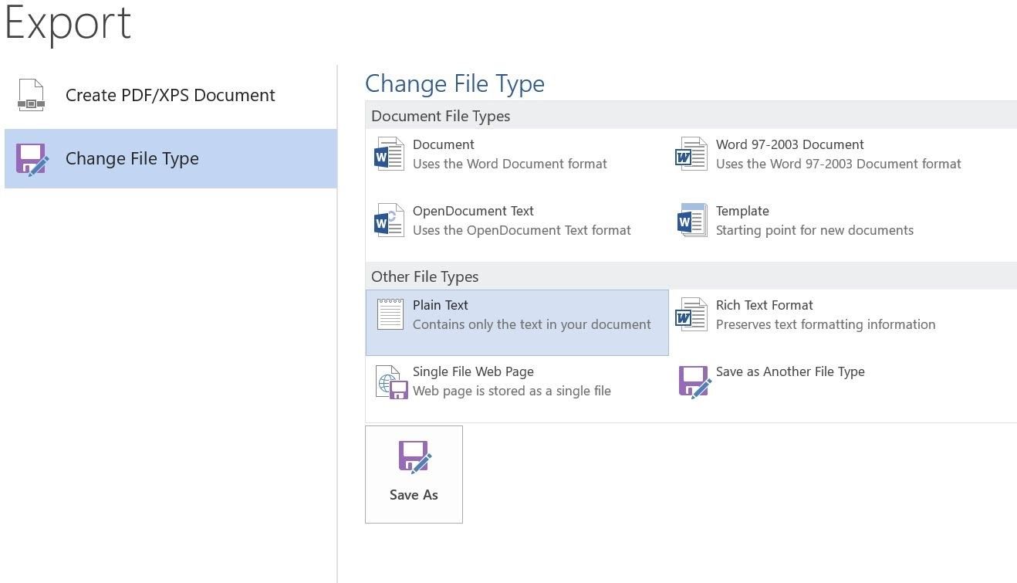Viewport: 1017px width, 583px height.
Task: Click the Plain Text notepad icon
Action: coord(390,314)
